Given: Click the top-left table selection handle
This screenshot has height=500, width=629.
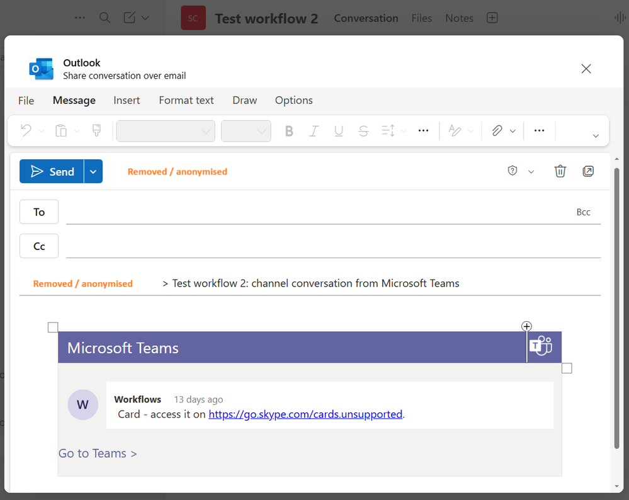Looking at the screenshot, I should pyautogui.click(x=53, y=327).
